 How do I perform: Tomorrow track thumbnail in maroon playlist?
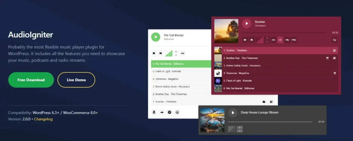click(218, 73)
